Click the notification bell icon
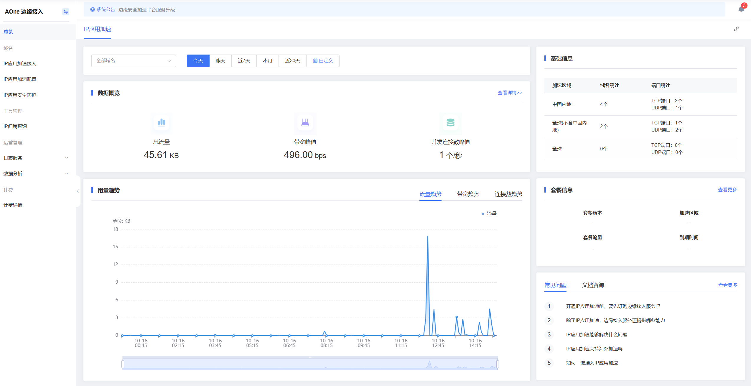This screenshot has width=751, height=386. tap(741, 9)
